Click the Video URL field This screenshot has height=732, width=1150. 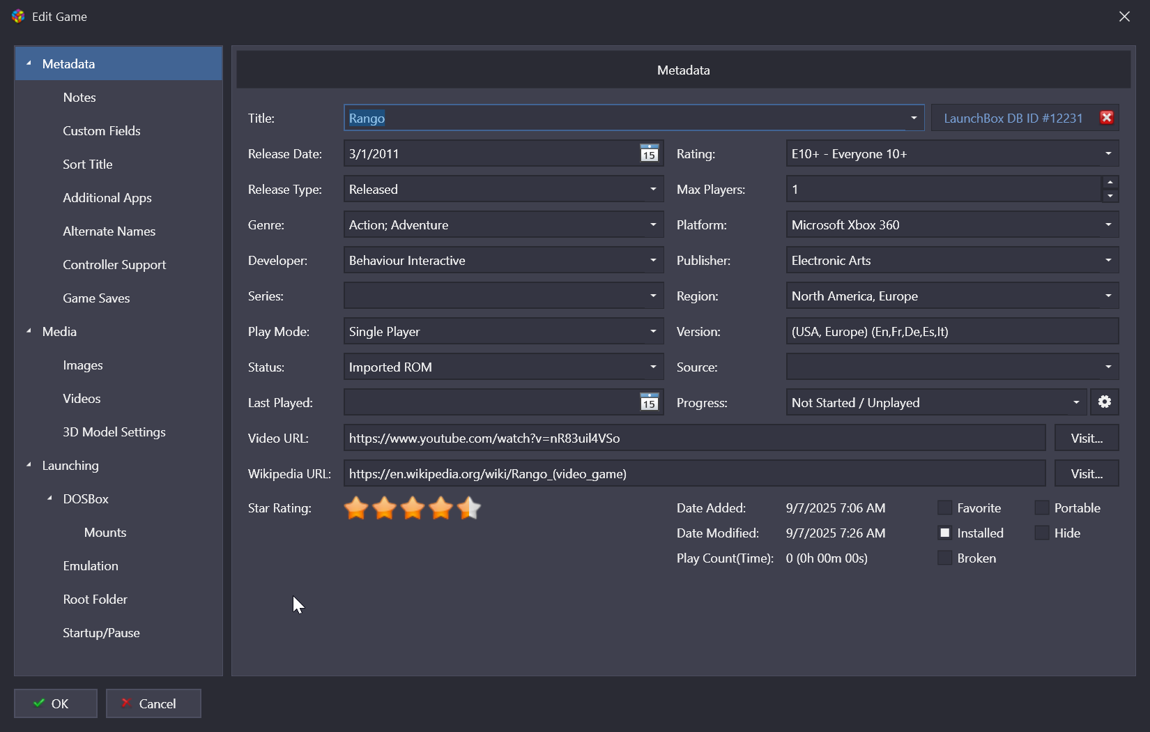(x=694, y=438)
